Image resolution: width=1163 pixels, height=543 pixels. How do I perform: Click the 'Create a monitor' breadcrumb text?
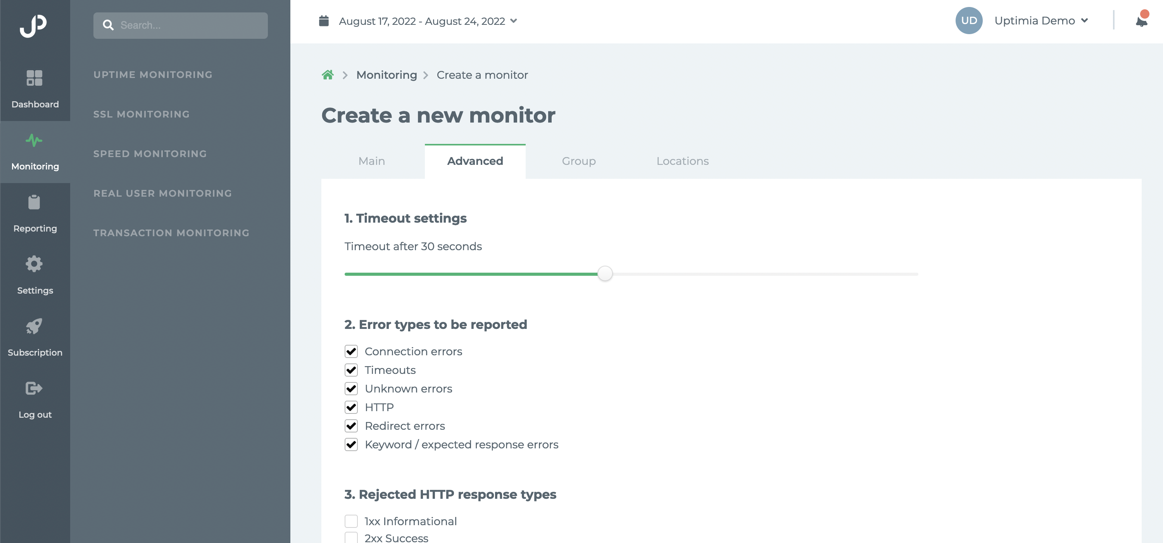click(482, 75)
